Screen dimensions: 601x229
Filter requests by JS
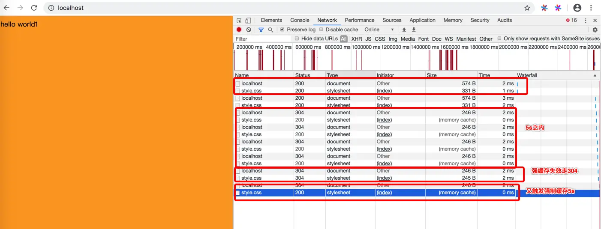click(x=368, y=39)
